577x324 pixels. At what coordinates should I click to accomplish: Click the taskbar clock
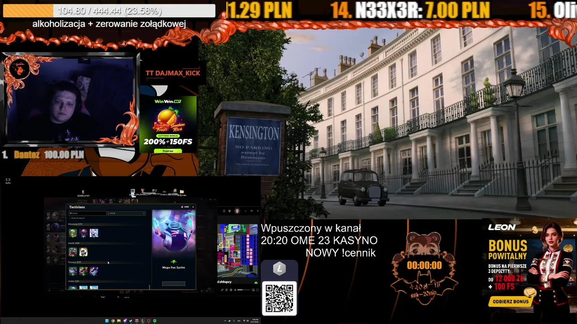click(x=255, y=321)
